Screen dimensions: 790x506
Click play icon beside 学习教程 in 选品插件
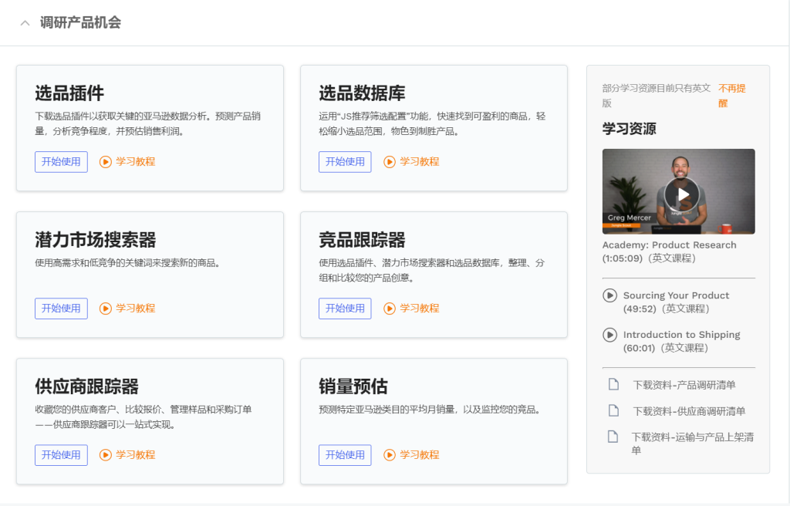[105, 162]
